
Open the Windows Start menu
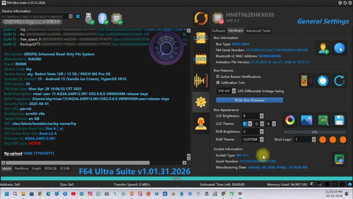(7, 194)
